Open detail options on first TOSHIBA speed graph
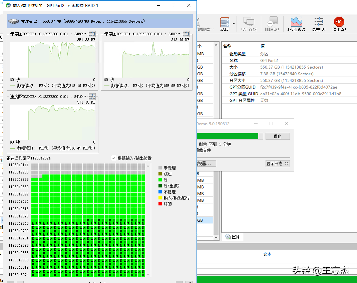The image size is (357, 283). pyautogui.click(x=92, y=33)
